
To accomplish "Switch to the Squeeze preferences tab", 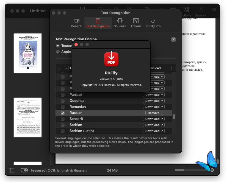I will point(120,23).
